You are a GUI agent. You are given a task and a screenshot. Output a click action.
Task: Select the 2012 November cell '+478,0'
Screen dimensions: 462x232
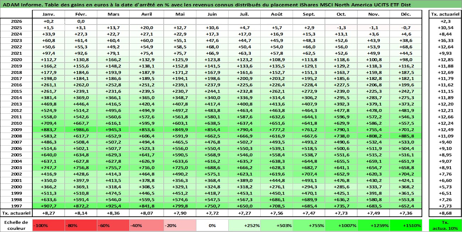[373, 110]
